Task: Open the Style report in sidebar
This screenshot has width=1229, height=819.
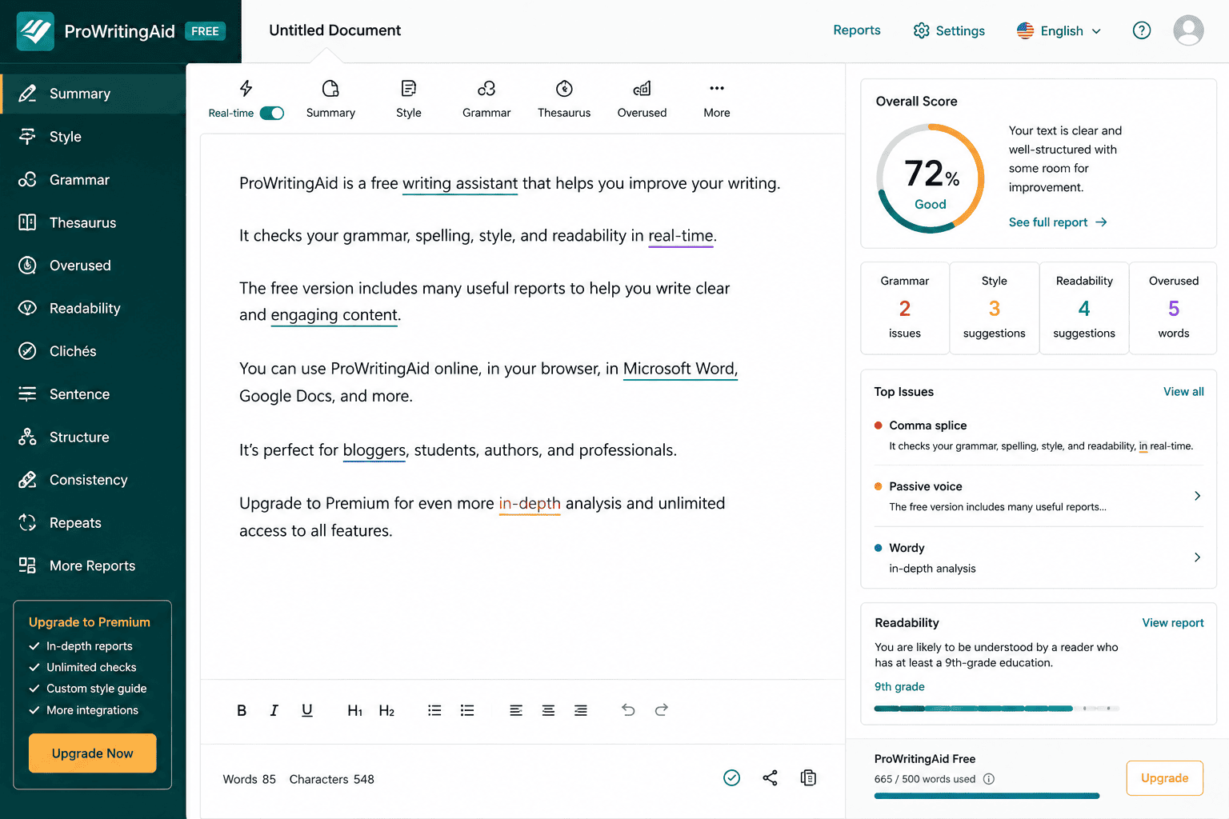Action: pyautogui.click(x=94, y=137)
